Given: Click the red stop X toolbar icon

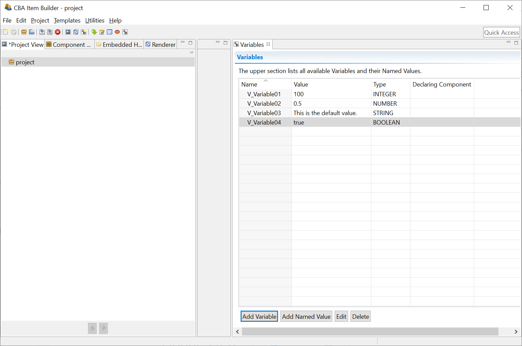Looking at the screenshot, I should (58, 32).
